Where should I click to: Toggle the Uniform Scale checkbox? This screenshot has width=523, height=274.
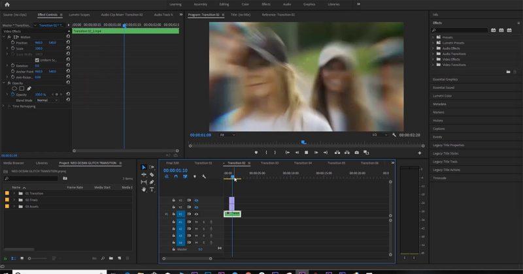(37, 60)
